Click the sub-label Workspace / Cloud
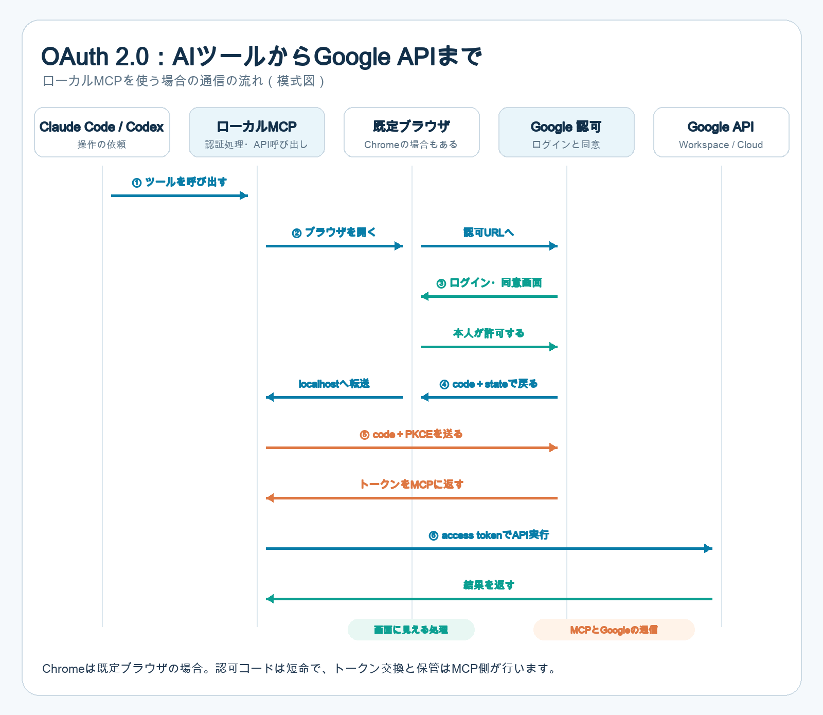This screenshot has height=715, width=823. pos(721,145)
